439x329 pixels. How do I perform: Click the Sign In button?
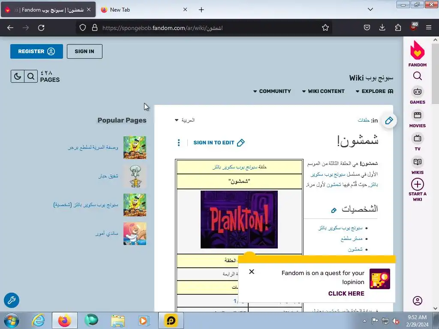pos(84,51)
